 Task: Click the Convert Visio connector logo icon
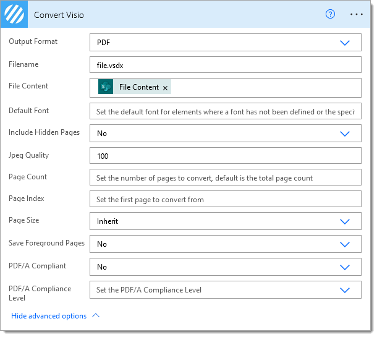pyautogui.click(x=14, y=14)
